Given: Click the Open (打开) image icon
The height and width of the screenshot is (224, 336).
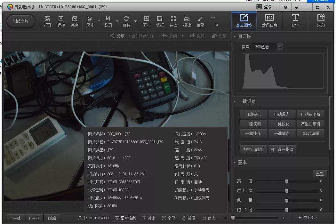Looking at the screenshot, I should click(x=48, y=21).
